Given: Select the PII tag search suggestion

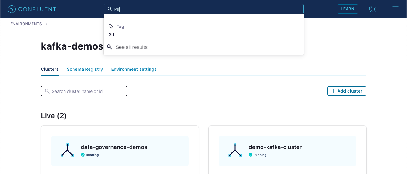Looking at the screenshot, I should click(111, 35).
